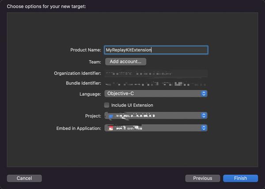Expand the Embed in Application dropdown
265x189 pixels.
(x=156, y=128)
